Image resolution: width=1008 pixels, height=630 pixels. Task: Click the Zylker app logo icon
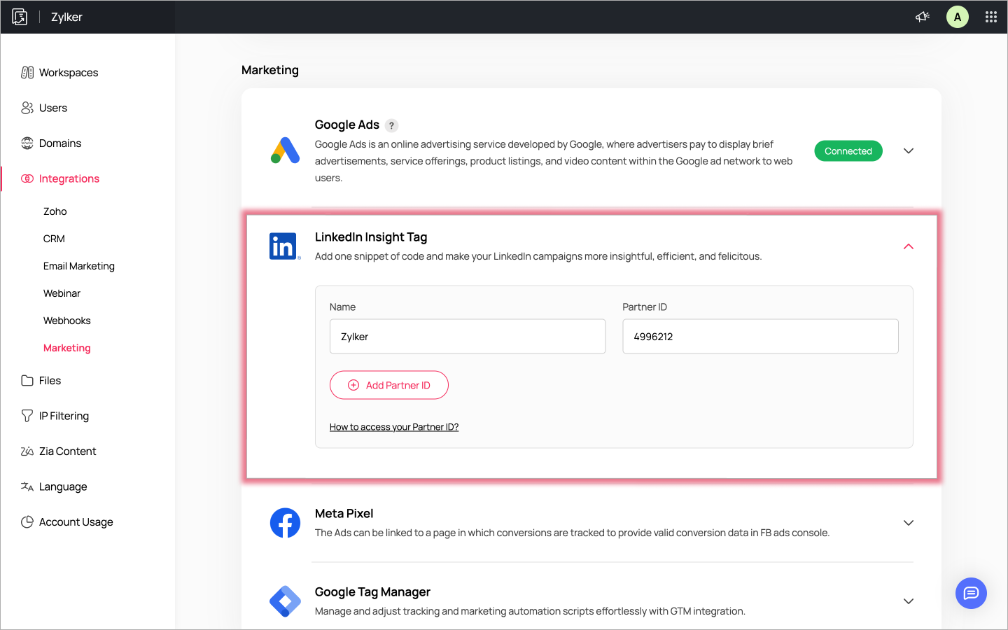point(20,17)
